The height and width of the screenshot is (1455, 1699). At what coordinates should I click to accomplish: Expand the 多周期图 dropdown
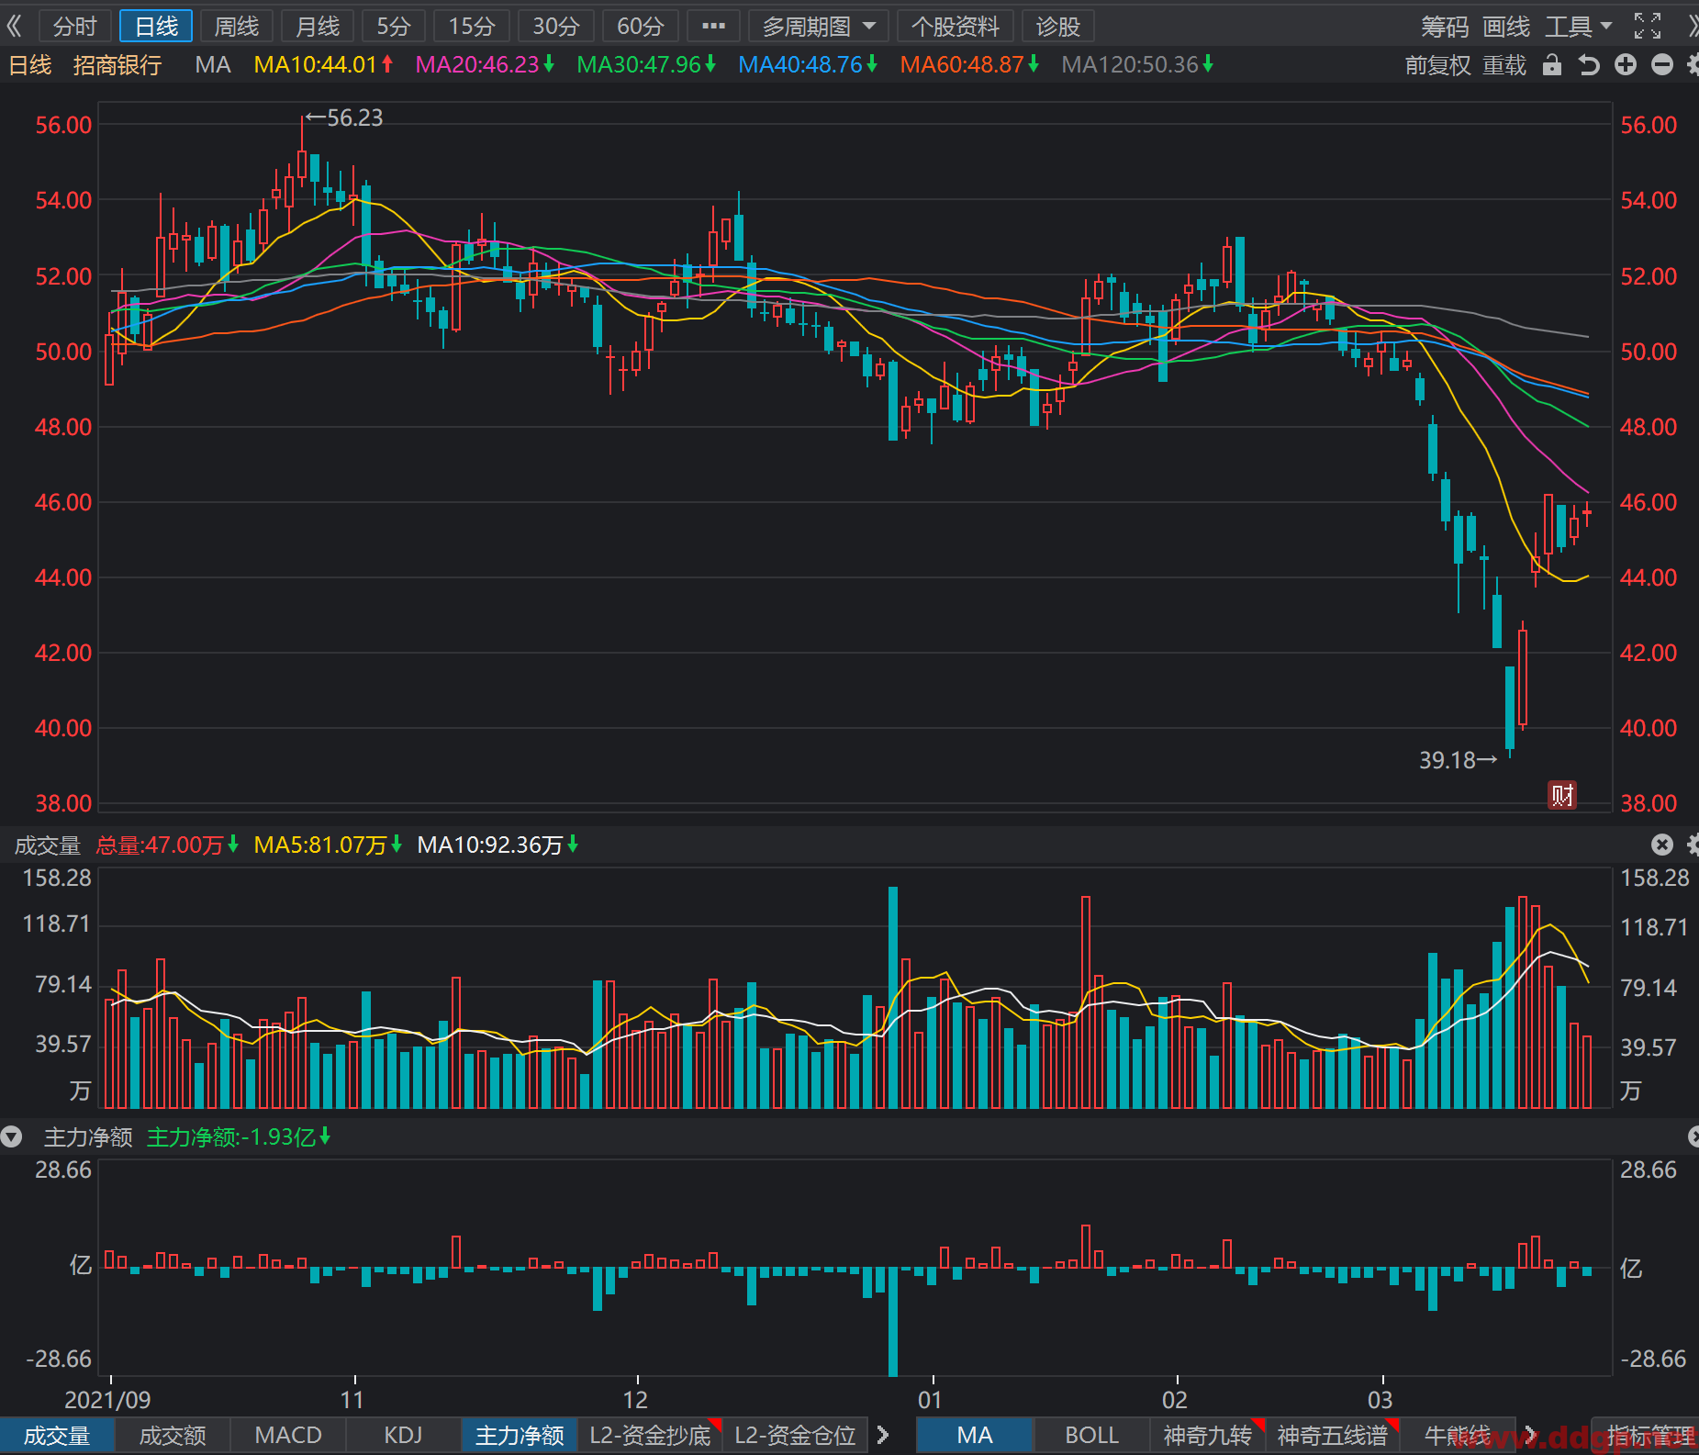click(818, 27)
